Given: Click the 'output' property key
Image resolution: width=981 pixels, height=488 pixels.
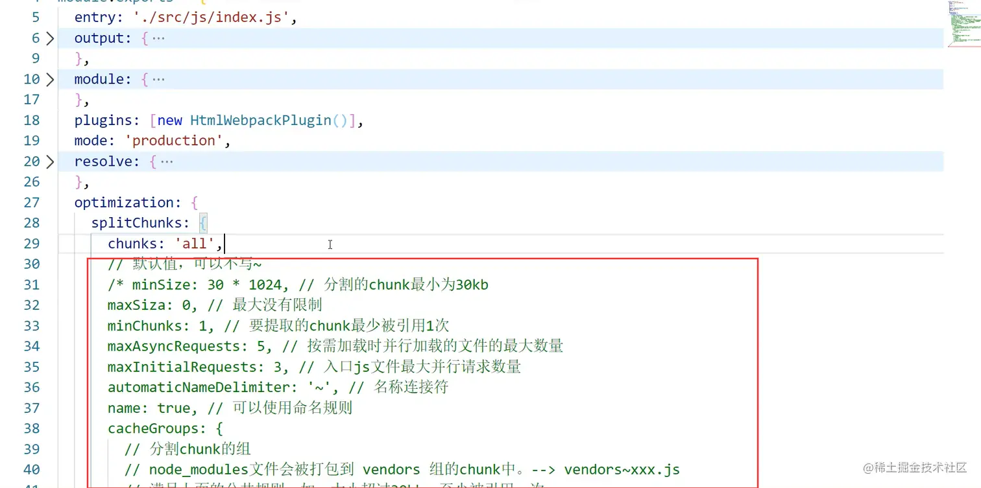Looking at the screenshot, I should (99, 38).
